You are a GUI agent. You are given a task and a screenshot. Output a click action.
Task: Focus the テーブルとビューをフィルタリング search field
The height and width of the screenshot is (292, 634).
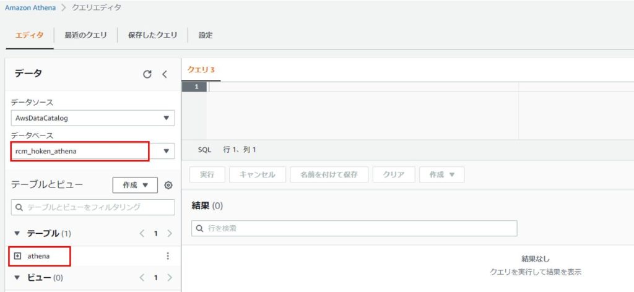point(93,207)
